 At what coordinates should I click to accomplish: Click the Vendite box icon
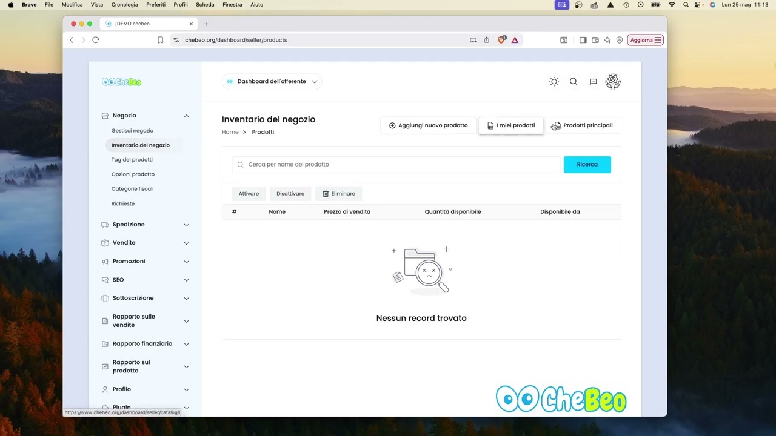coord(105,243)
